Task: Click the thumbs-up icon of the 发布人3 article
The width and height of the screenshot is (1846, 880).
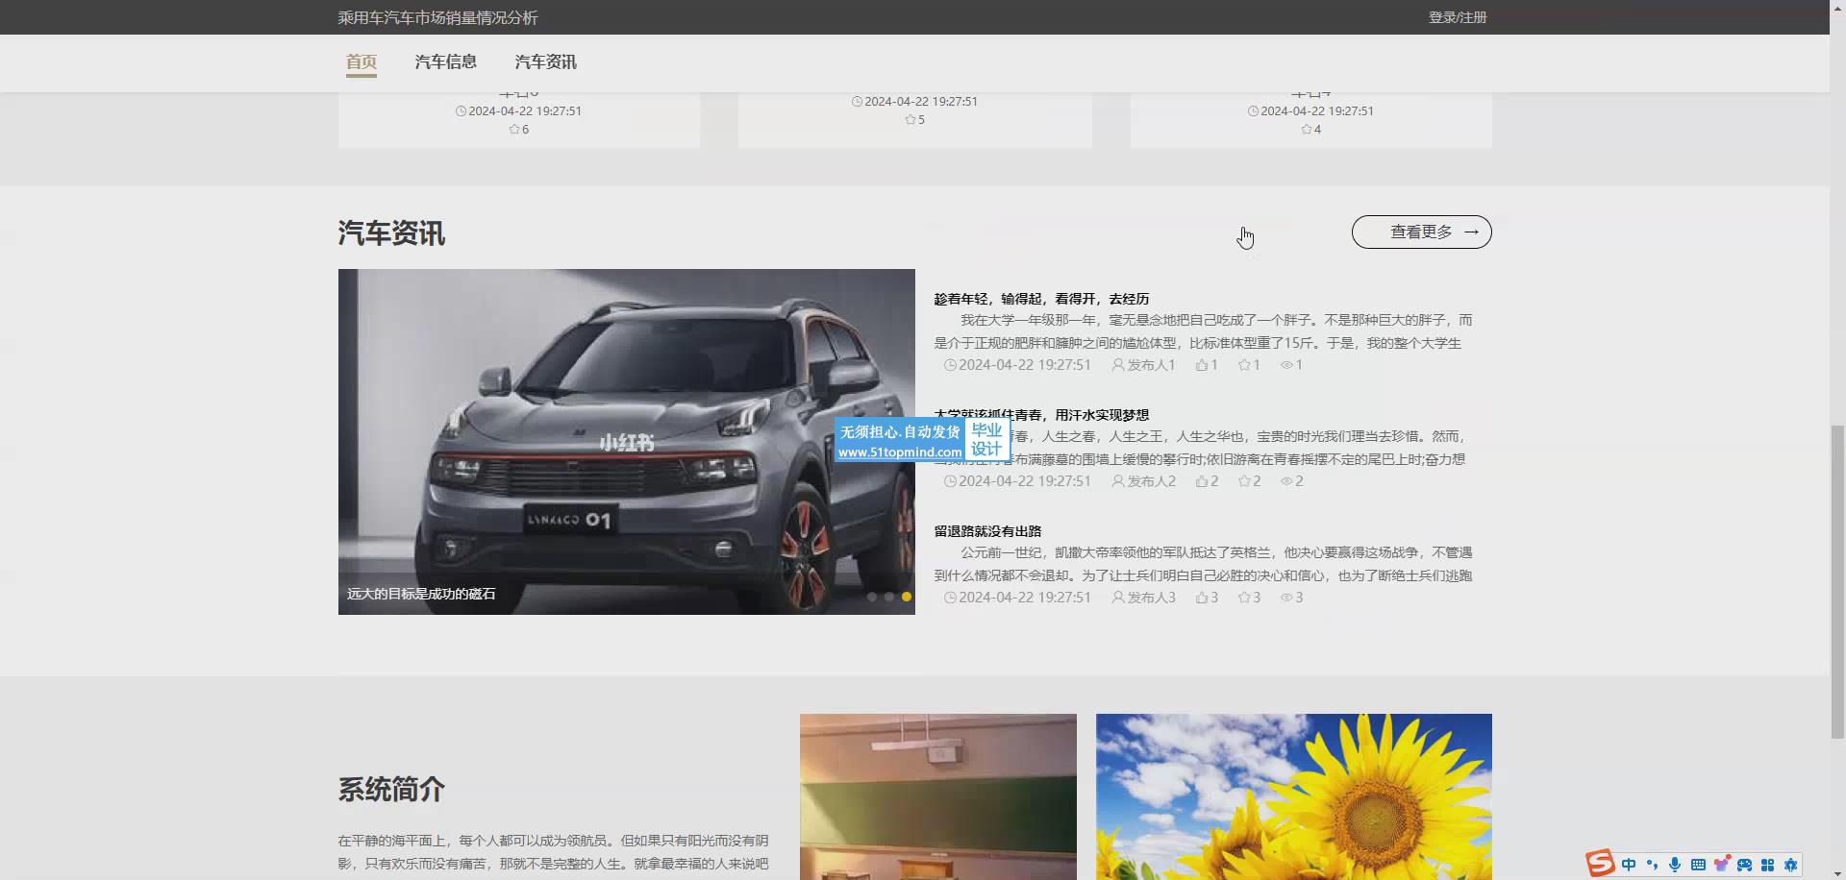Action: coord(1202,598)
